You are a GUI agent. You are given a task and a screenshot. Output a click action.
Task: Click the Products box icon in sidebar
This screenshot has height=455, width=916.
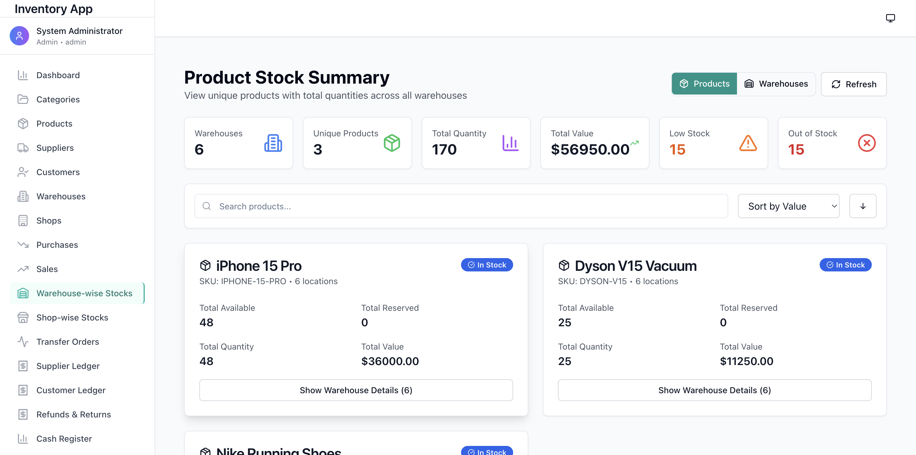[x=23, y=124]
